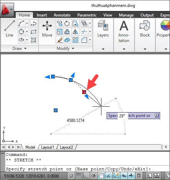Open the Layers panel icon

[103, 25]
